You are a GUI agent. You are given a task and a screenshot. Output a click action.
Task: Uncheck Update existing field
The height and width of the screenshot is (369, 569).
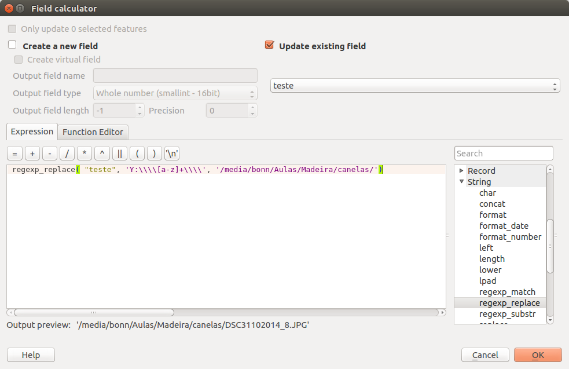click(x=269, y=45)
